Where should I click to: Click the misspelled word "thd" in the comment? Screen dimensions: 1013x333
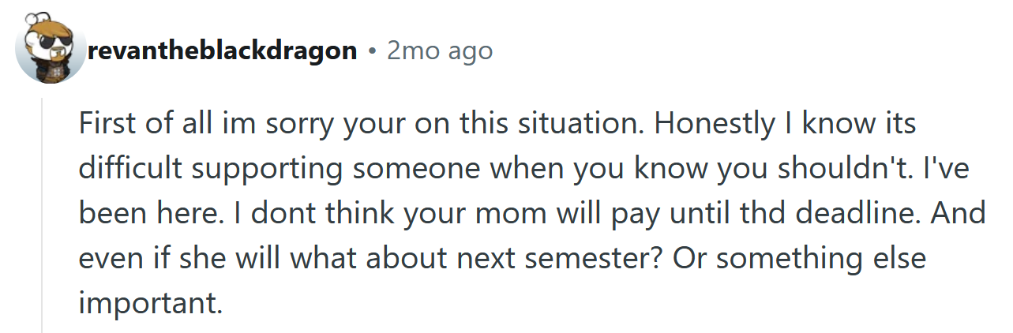pos(724,213)
